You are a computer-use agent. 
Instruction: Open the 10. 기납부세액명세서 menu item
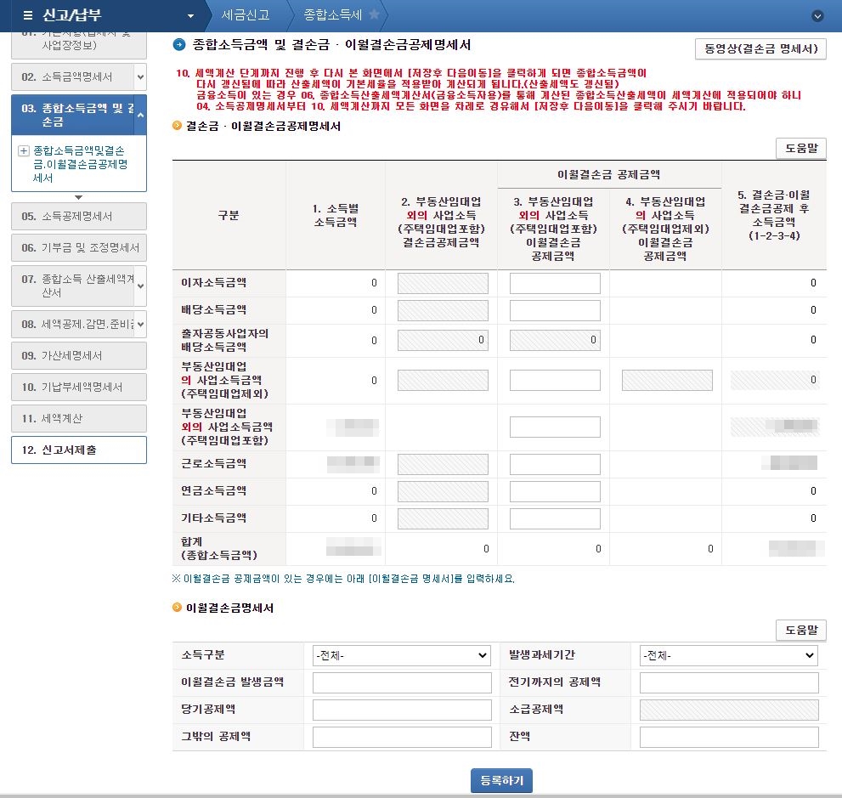[x=78, y=388]
